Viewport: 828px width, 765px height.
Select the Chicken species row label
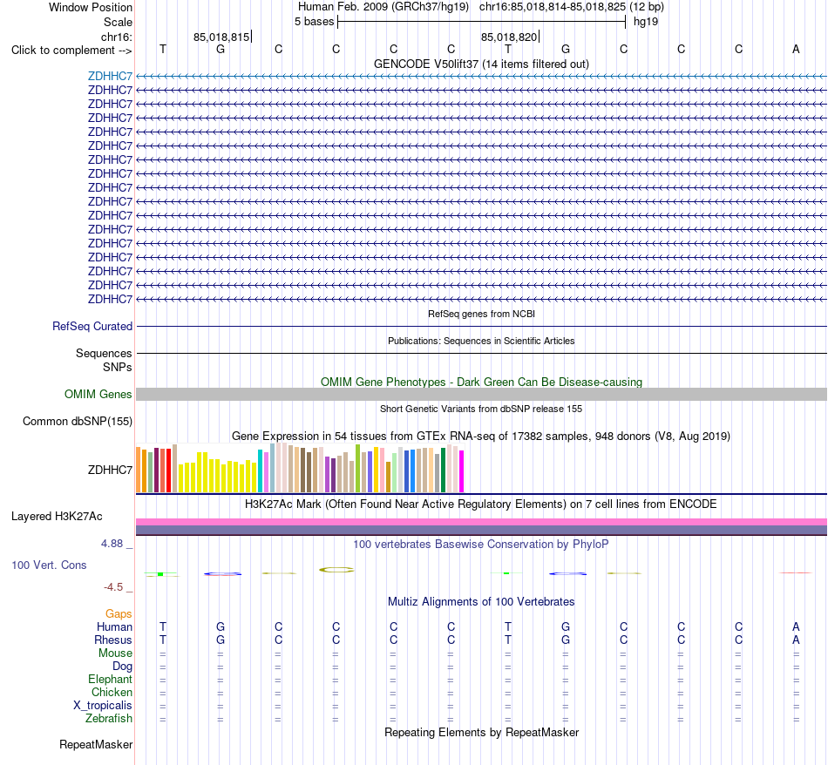[112, 692]
